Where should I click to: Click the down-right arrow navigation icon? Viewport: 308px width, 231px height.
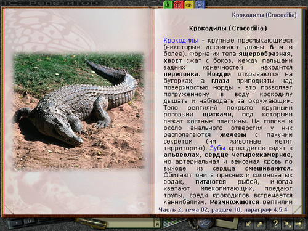287,224
